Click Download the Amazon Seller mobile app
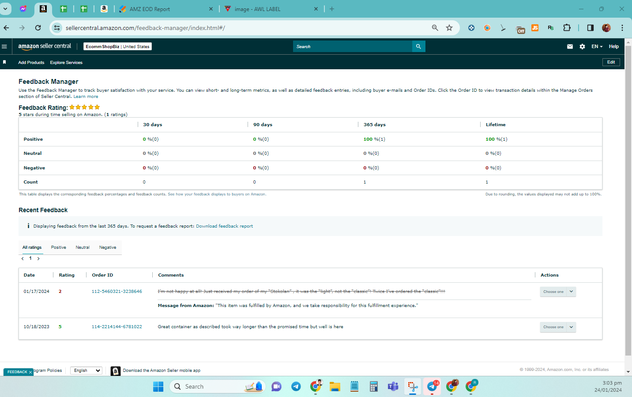This screenshot has height=397, width=632. 162,371
